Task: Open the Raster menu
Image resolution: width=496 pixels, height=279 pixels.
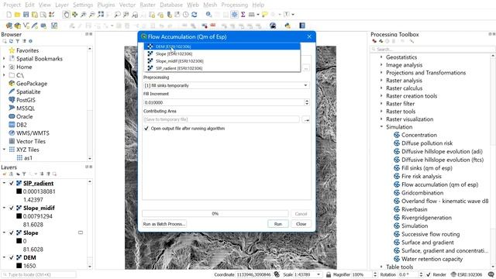Action: 147,5
